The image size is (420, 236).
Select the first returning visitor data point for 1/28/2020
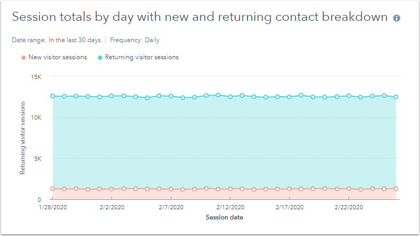(52, 96)
